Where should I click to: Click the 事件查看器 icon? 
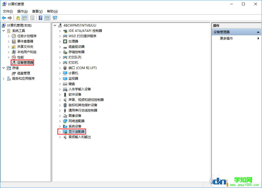(14, 41)
